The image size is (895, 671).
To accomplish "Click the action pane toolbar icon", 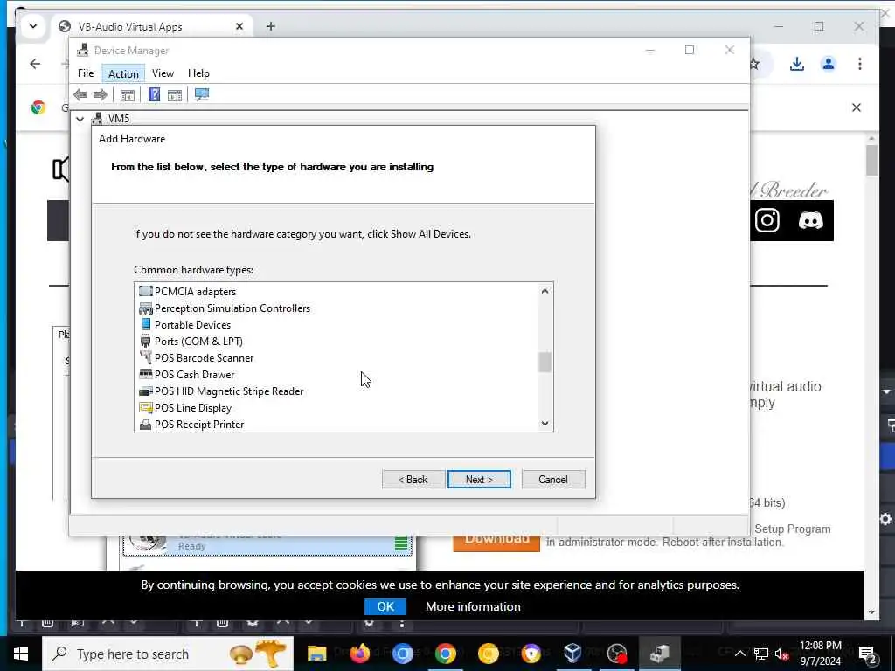I will (x=175, y=95).
